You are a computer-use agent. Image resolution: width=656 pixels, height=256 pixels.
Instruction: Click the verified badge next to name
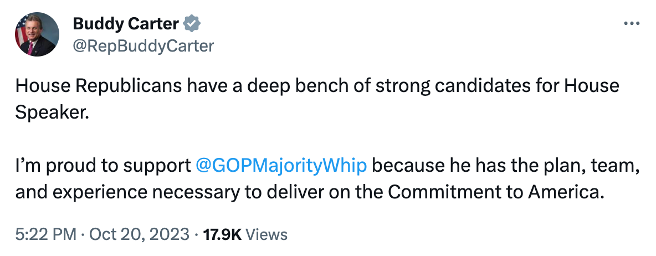point(192,24)
